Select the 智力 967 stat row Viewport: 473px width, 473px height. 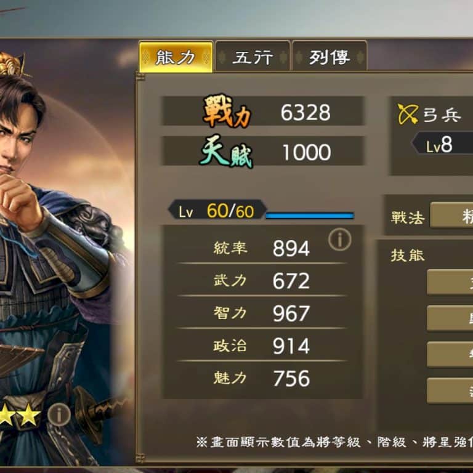262,313
